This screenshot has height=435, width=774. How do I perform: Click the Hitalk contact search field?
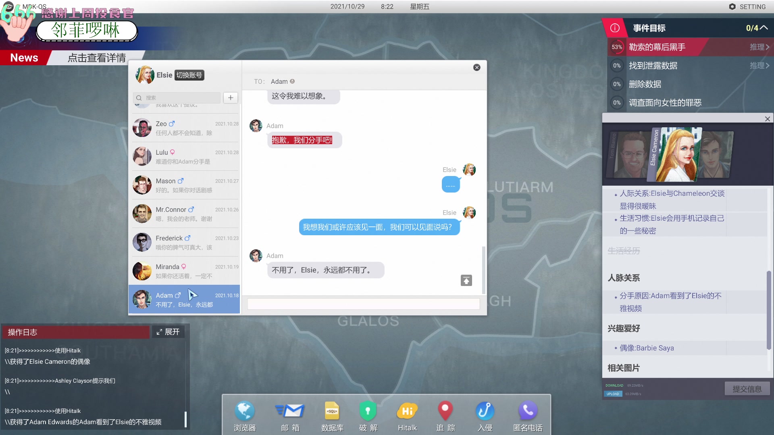(x=177, y=98)
